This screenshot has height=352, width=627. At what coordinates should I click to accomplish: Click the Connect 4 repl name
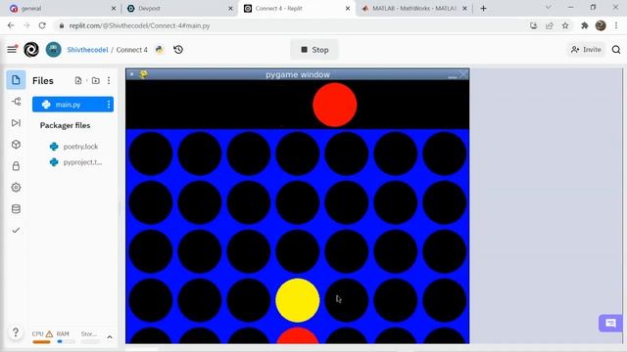pos(131,50)
